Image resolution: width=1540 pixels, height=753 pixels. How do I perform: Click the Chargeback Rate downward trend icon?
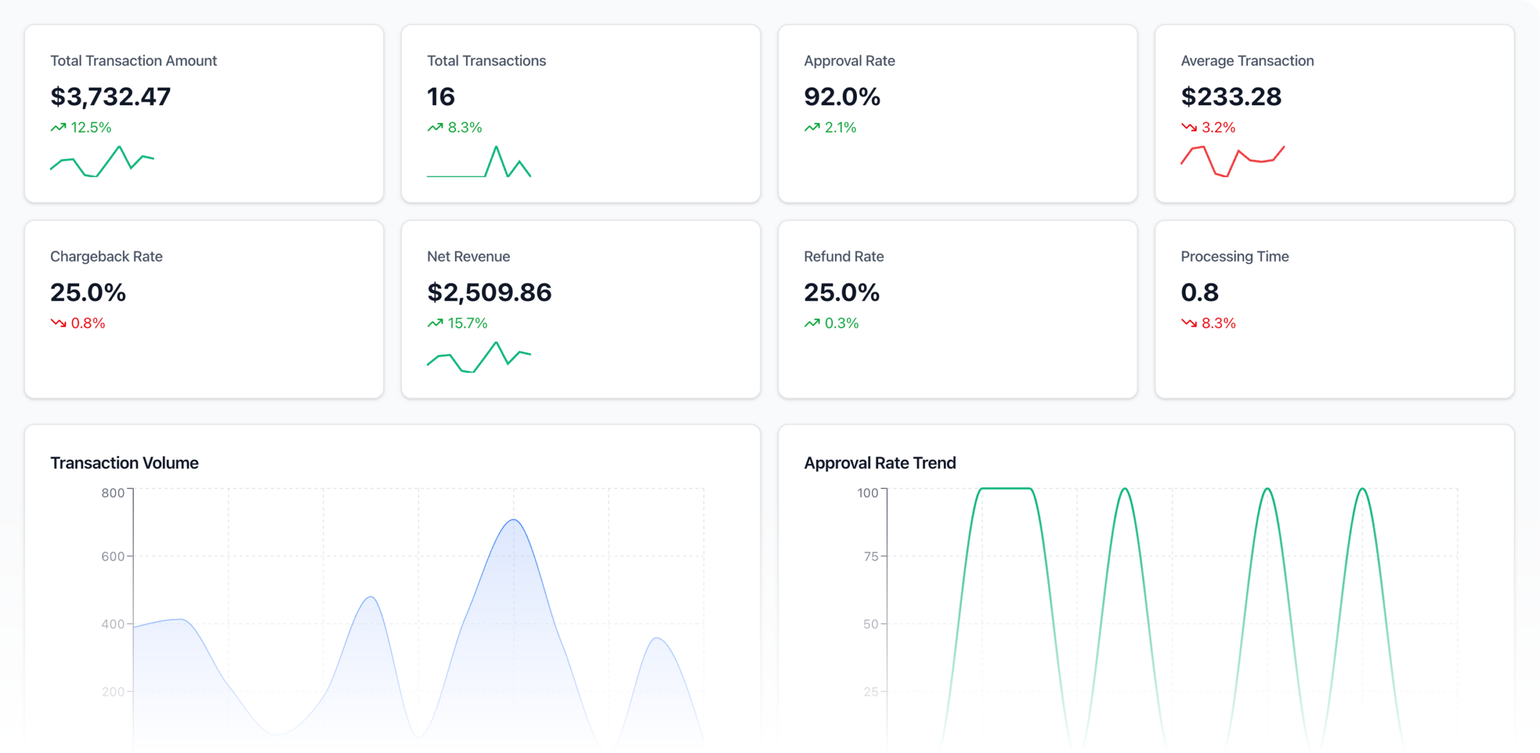(x=58, y=323)
